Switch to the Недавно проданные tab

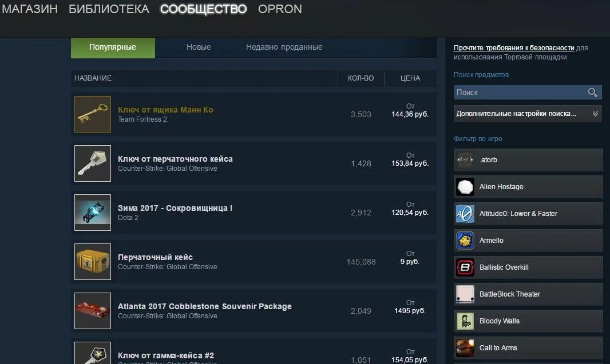click(x=284, y=47)
